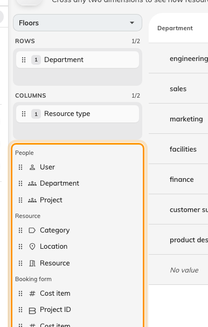Open the Floors dropdown
The width and height of the screenshot is (208, 327).
(x=78, y=23)
